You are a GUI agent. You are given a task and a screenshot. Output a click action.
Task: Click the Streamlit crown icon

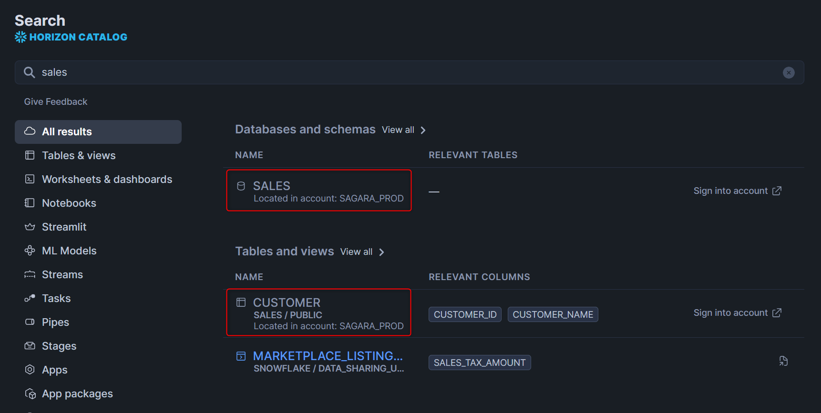click(x=30, y=227)
